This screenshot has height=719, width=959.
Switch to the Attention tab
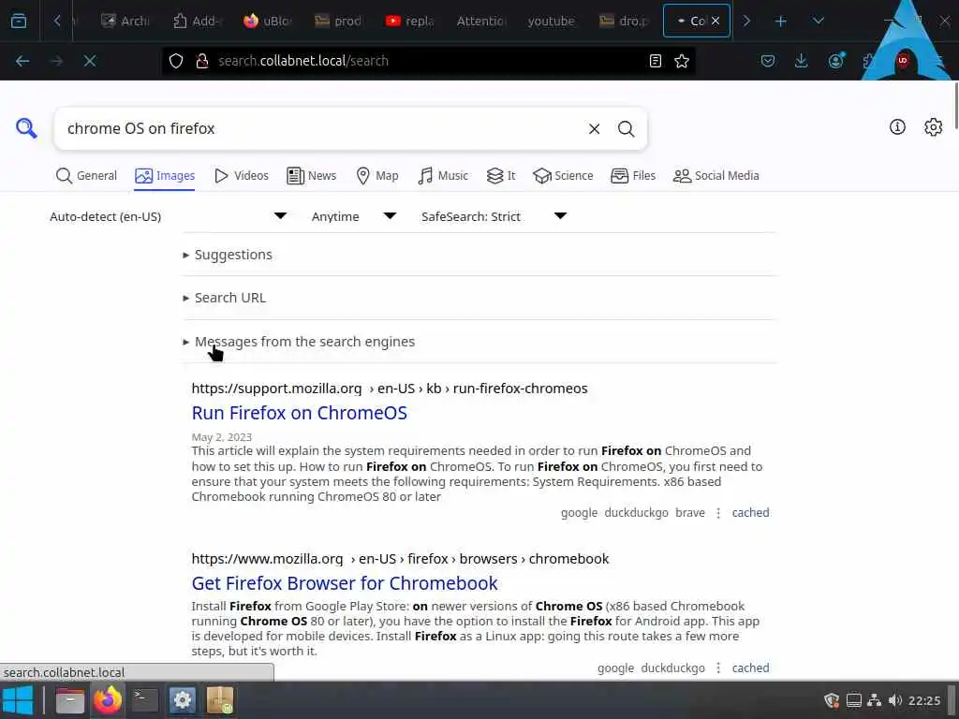pos(480,22)
